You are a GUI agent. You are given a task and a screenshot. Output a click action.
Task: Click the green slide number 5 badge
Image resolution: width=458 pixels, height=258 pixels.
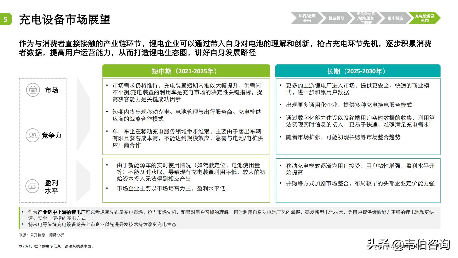pyautogui.click(x=6, y=19)
